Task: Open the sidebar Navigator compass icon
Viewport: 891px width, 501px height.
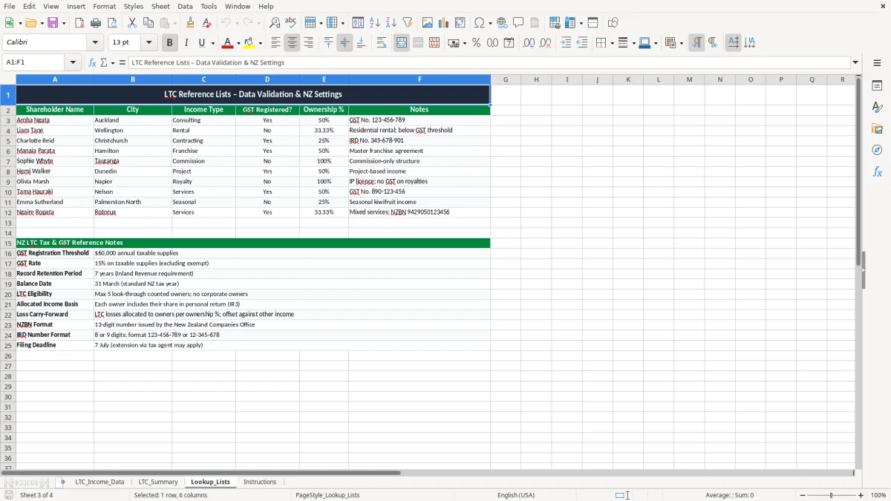Action: point(877,150)
